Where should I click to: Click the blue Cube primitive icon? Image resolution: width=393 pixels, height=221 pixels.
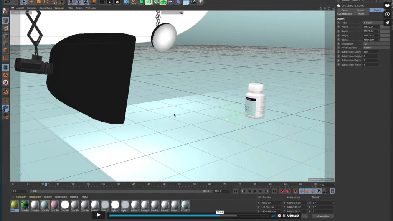click(x=127, y=2)
